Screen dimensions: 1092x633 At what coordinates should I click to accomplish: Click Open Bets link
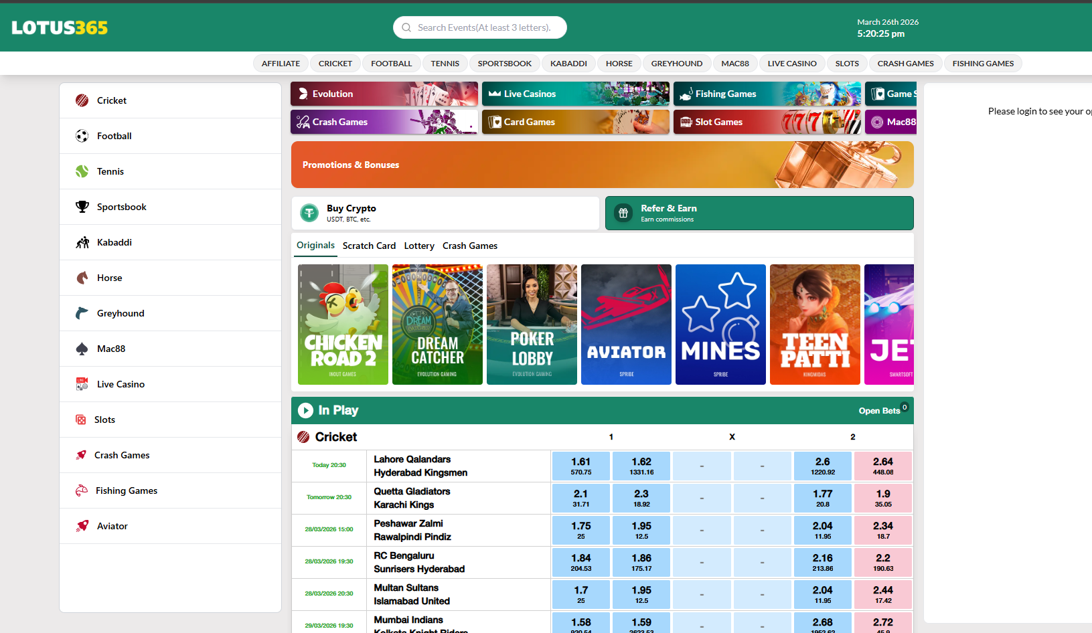click(x=879, y=411)
